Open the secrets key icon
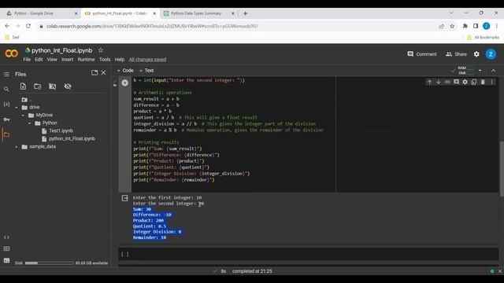Screen dimensions: 504x283 click(x=6, y=119)
